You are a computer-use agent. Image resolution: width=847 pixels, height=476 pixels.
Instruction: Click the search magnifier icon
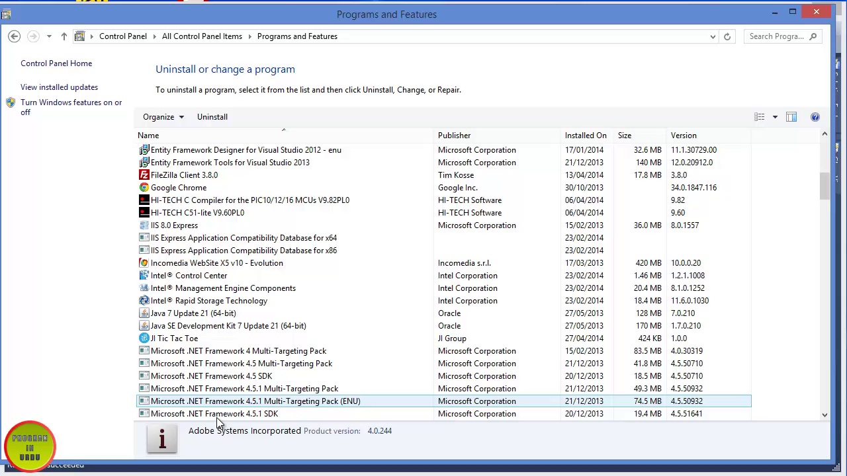coord(813,36)
